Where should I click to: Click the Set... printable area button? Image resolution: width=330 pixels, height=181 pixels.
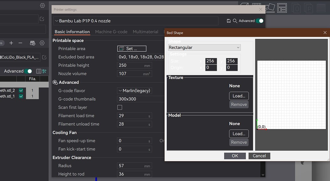132,48
